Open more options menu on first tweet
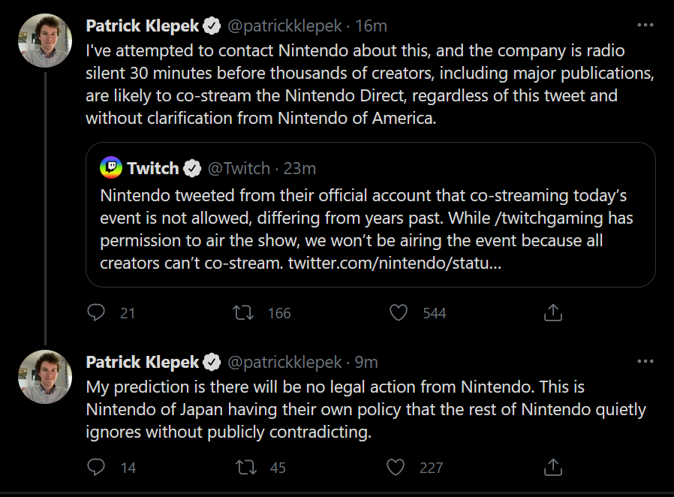The image size is (674, 497). pos(645,26)
